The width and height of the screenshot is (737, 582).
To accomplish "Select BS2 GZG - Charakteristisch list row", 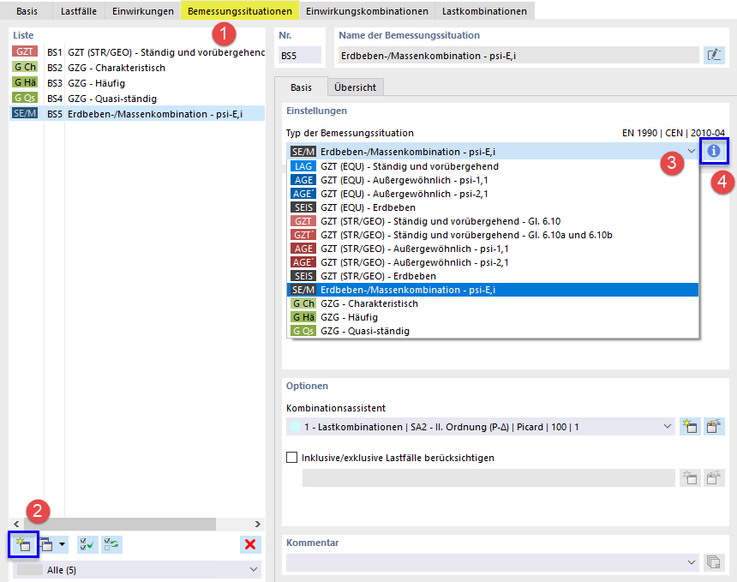I will (x=137, y=68).
